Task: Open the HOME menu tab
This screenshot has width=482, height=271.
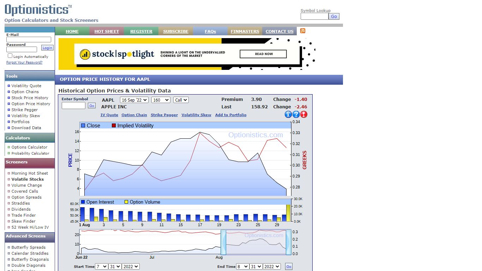Action: (x=72, y=31)
